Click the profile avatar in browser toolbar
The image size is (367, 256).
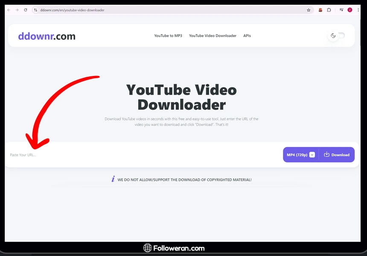pos(350,10)
